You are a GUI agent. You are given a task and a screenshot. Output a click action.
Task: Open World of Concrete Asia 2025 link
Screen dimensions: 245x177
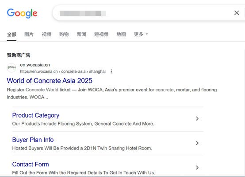click(x=50, y=81)
